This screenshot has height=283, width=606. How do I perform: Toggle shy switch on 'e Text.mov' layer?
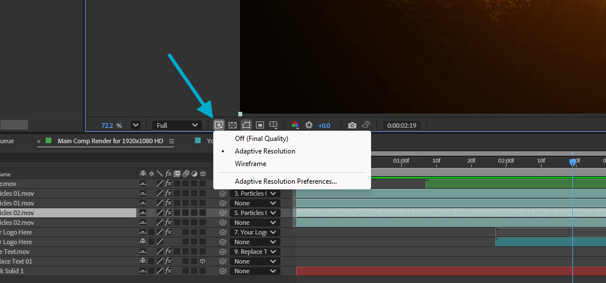143,252
